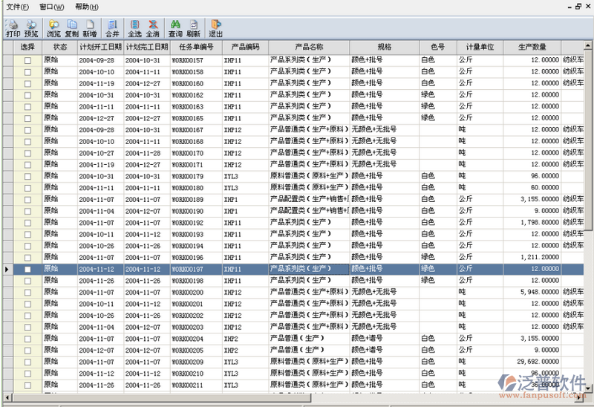Click the 合并 (Merge) toolbar icon
The height and width of the screenshot is (407, 594).
pos(112,28)
